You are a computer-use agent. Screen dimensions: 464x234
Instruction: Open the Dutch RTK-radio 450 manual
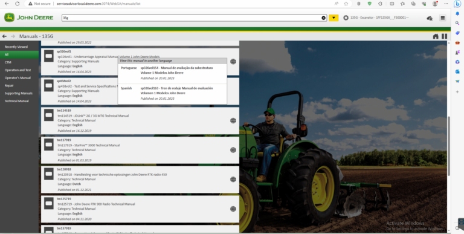pyautogui.click(x=112, y=175)
